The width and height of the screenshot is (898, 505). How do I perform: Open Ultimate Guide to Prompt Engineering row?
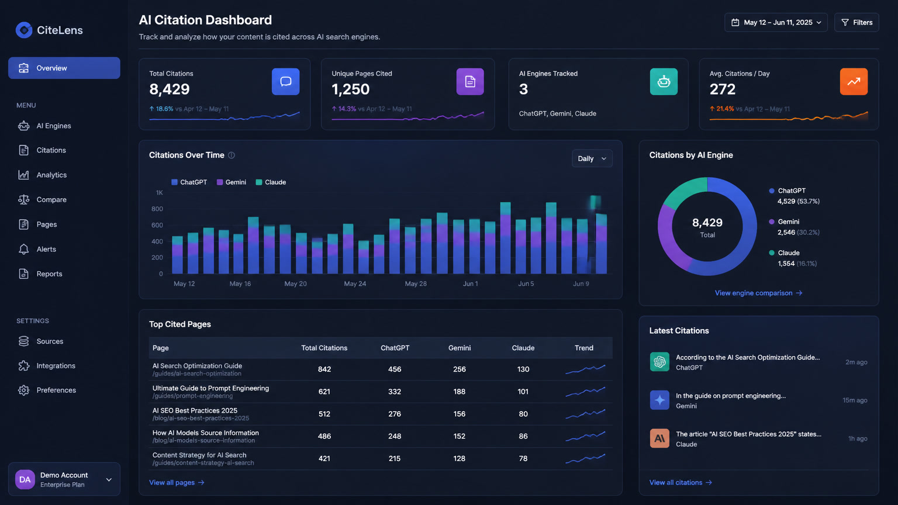381,392
